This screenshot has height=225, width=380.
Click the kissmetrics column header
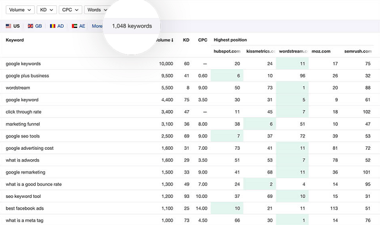point(261,52)
